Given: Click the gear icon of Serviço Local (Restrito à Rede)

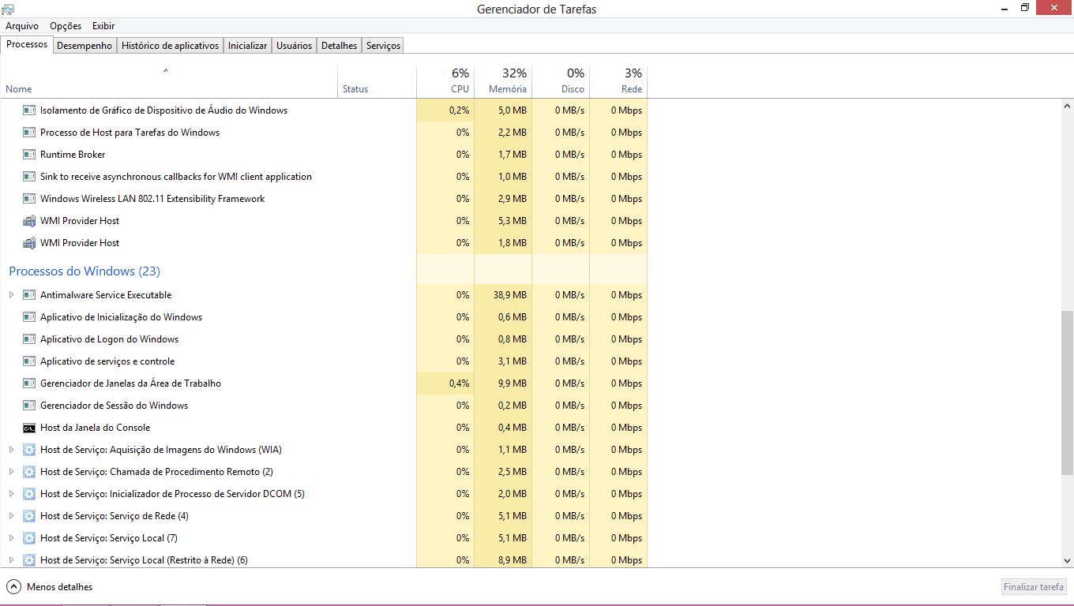Looking at the screenshot, I should (x=29, y=560).
